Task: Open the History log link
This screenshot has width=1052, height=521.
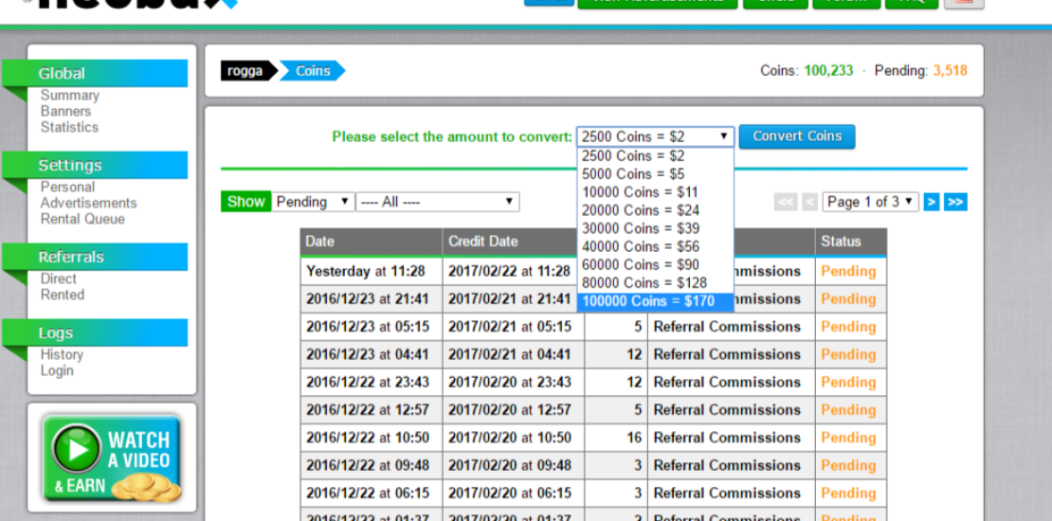Action: (x=62, y=354)
